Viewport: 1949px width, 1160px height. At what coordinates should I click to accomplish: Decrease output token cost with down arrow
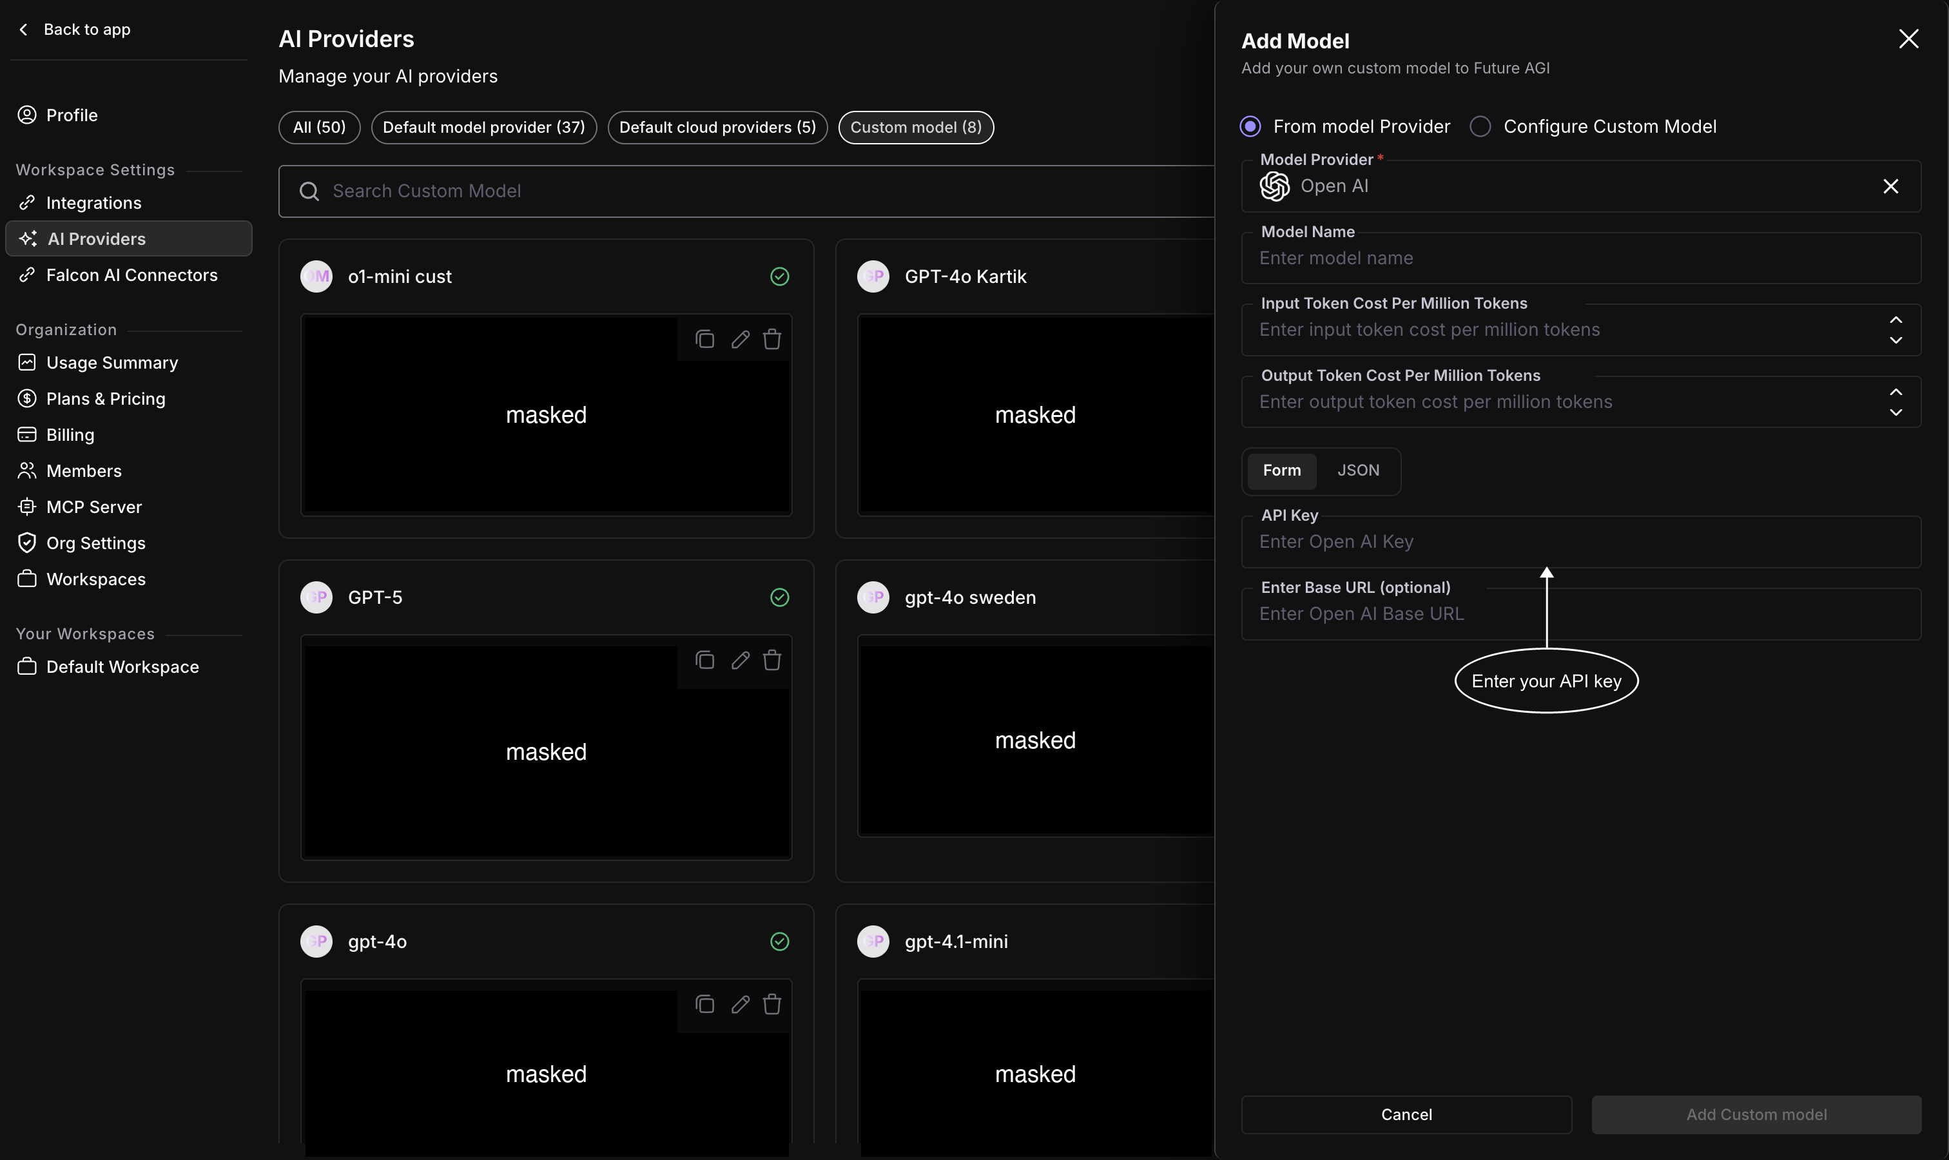coord(1896,412)
